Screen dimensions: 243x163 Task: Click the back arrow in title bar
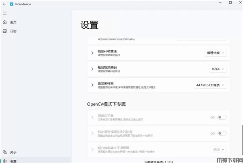point(4,4)
